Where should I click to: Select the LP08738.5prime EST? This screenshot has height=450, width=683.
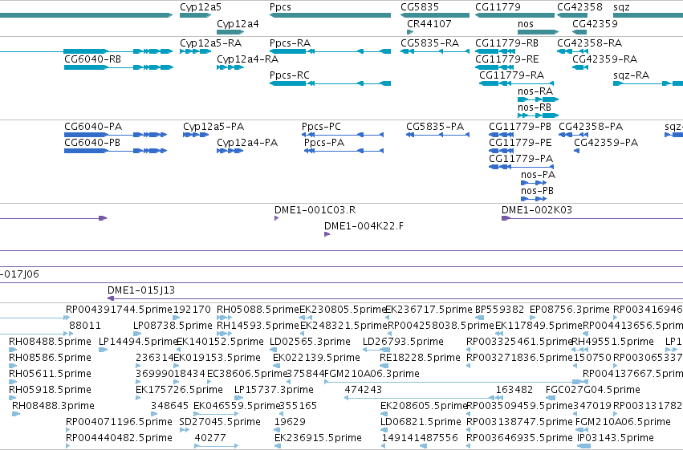(136, 334)
